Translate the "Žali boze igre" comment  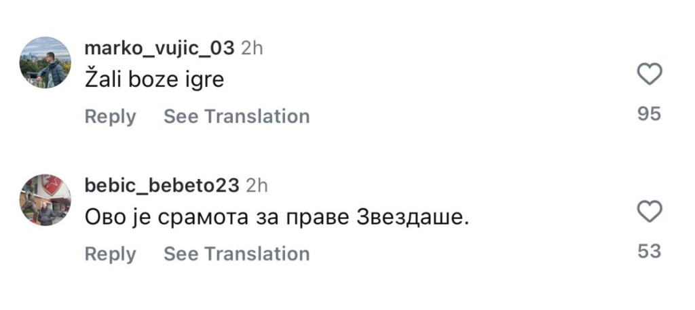[236, 117]
